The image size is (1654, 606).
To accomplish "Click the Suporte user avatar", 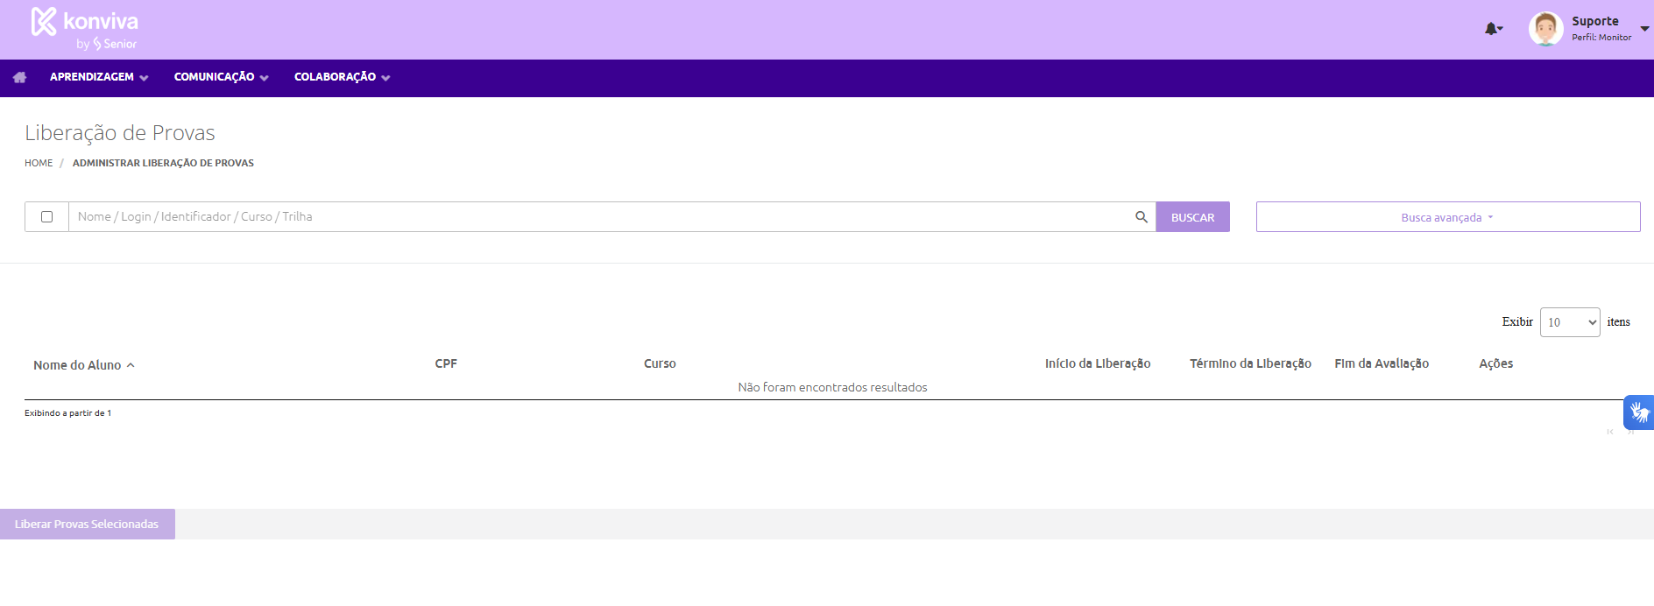I will (1545, 29).
